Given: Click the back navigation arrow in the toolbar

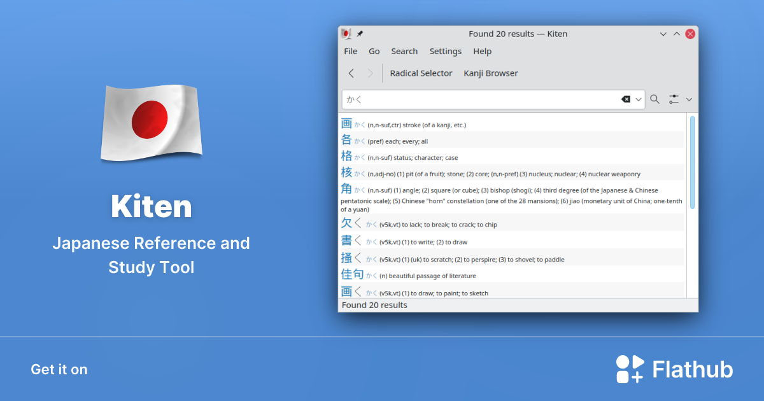Looking at the screenshot, I should pyautogui.click(x=351, y=73).
